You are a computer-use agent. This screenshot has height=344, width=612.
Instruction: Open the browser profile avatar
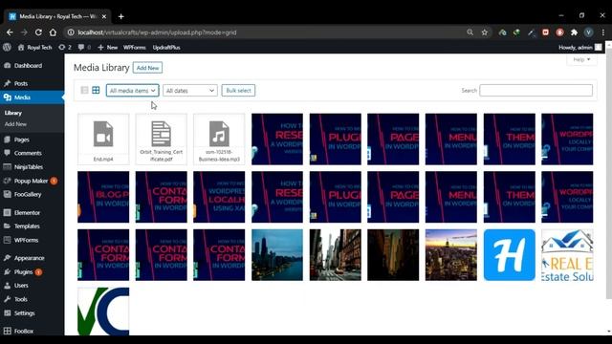point(588,32)
